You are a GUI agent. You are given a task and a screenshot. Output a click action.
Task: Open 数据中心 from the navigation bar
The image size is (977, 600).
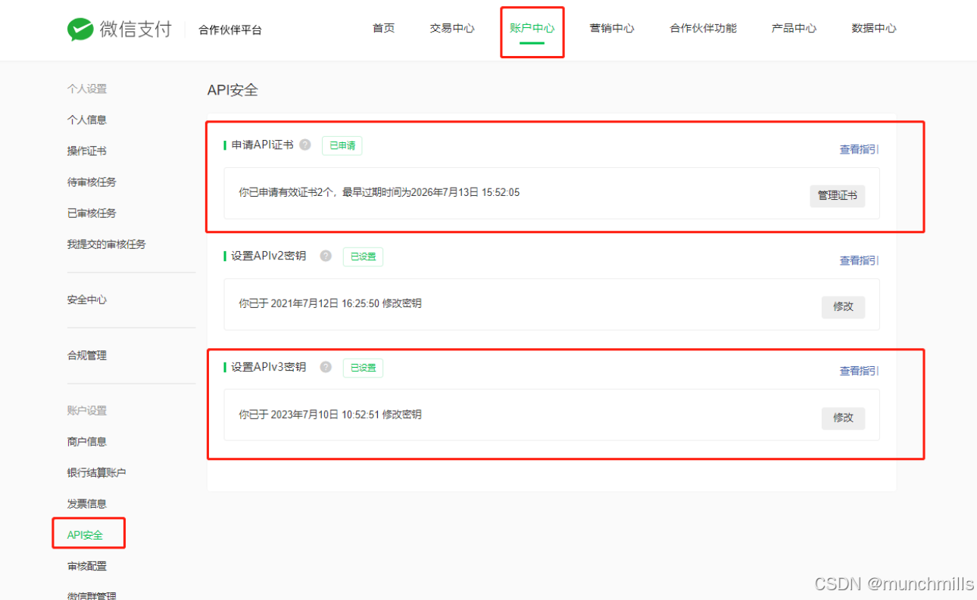click(x=874, y=28)
